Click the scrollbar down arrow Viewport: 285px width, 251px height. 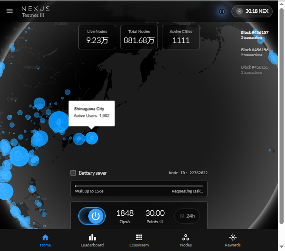point(281,246)
